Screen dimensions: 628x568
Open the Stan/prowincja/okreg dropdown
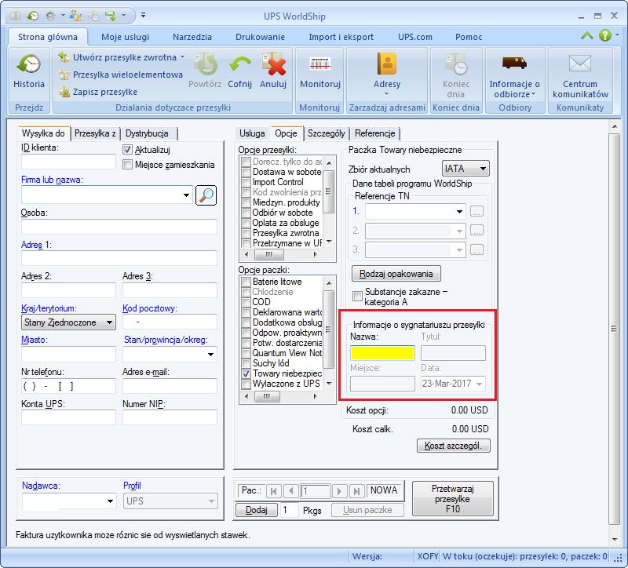click(210, 355)
